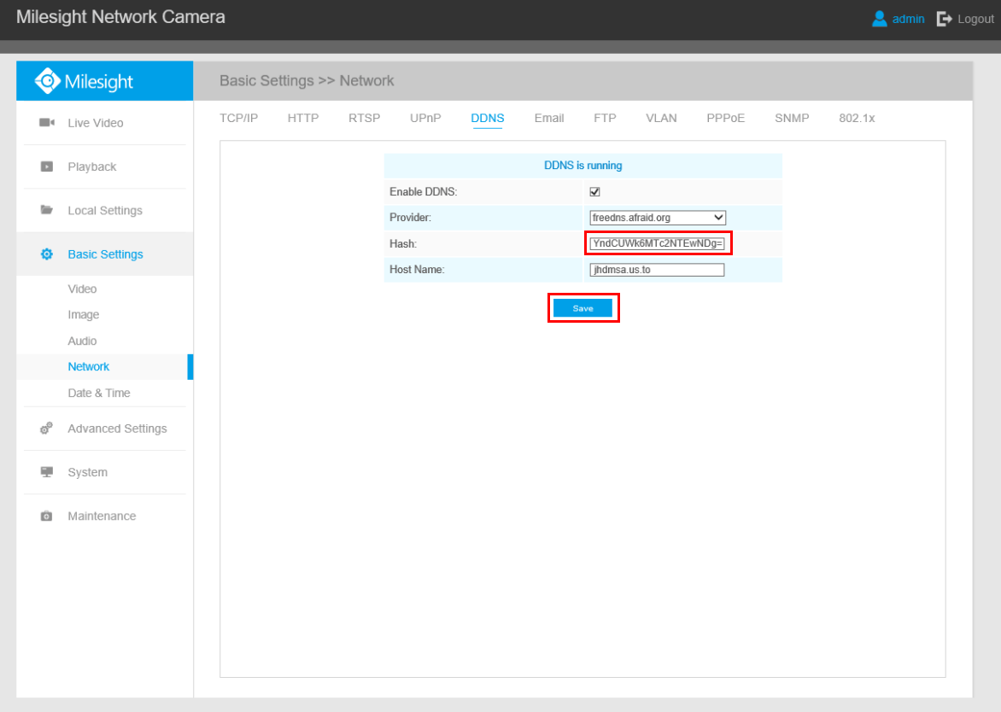The height and width of the screenshot is (712, 1001).
Task: Uncheck the Enable DDNS checkbox
Action: coord(595,191)
